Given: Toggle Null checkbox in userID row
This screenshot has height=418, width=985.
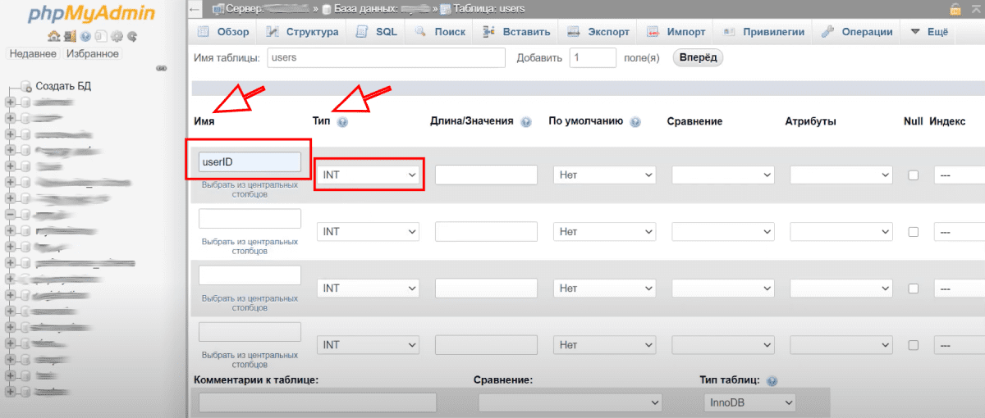Looking at the screenshot, I should point(913,175).
